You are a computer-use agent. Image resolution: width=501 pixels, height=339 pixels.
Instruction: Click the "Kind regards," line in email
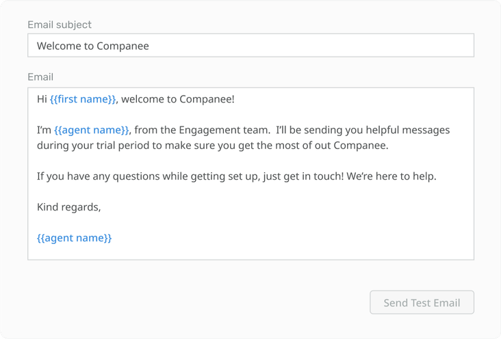pos(69,207)
